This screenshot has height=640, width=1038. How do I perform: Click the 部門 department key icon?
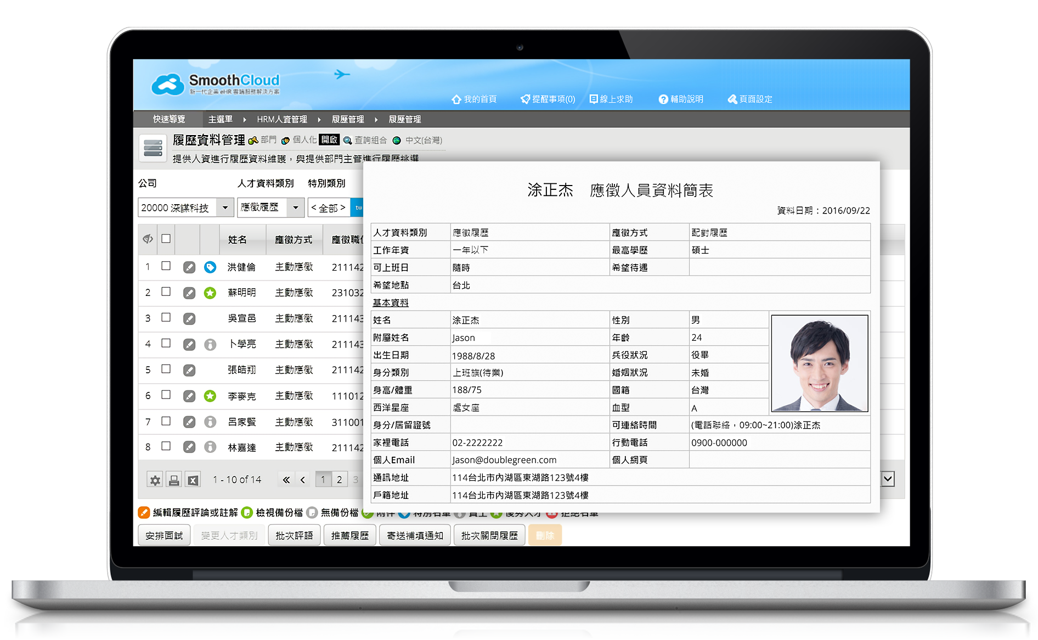click(x=253, y=141)
